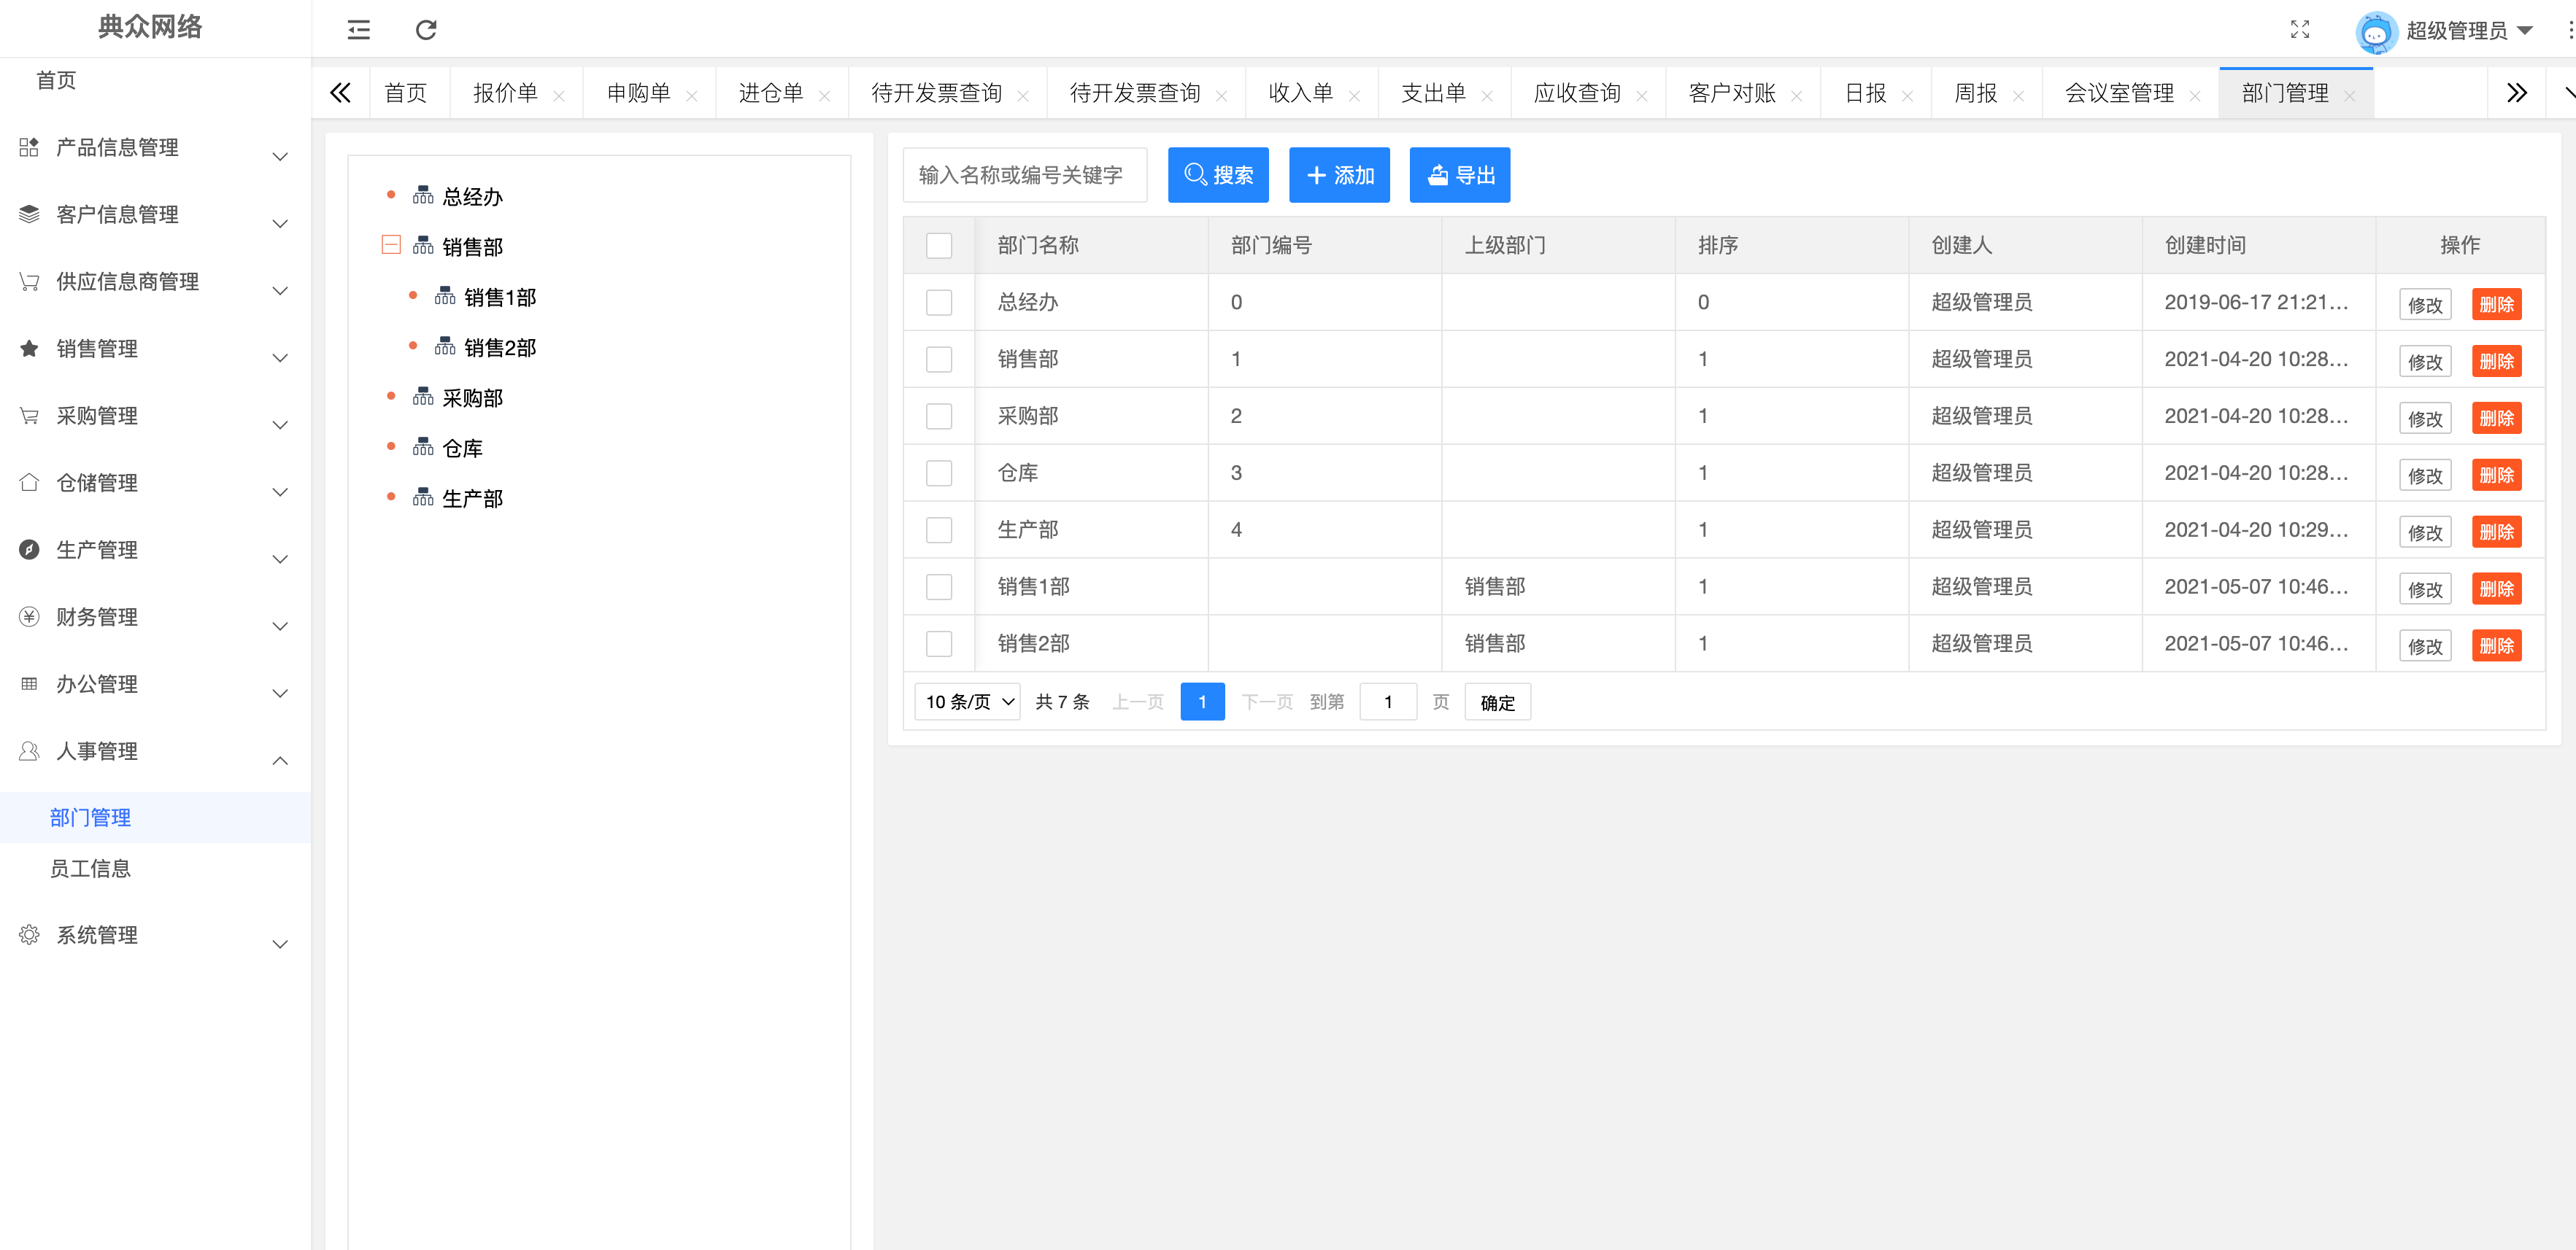Click the 销售管理 star icon

[29, 348]
